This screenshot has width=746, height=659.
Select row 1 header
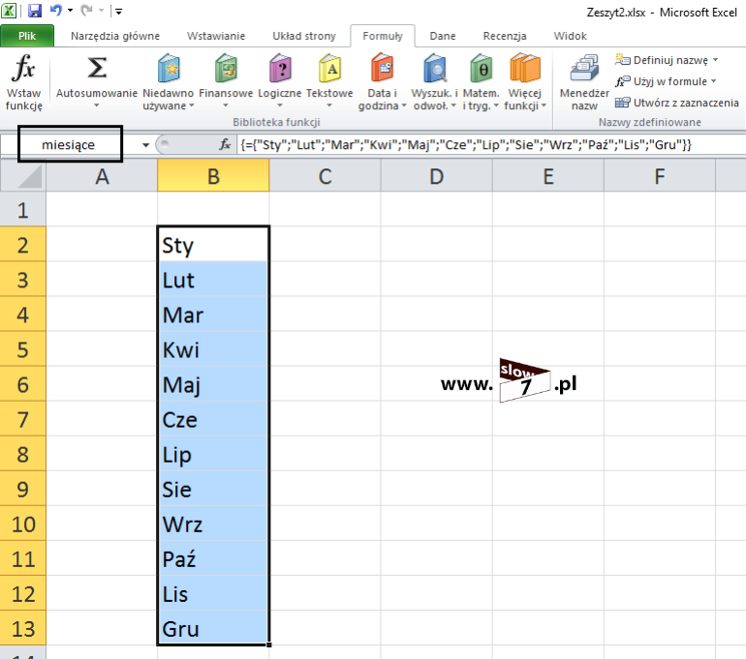point(23,210)
